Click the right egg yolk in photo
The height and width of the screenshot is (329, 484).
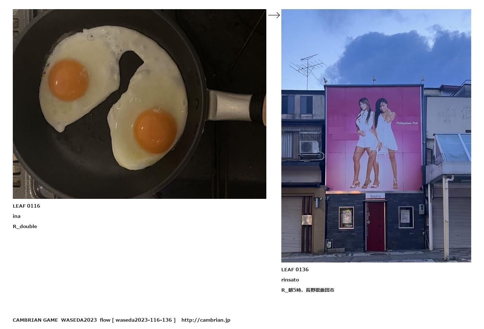155,131
